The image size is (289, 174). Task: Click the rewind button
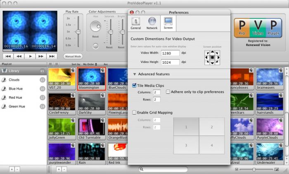[x=19, y=56]
